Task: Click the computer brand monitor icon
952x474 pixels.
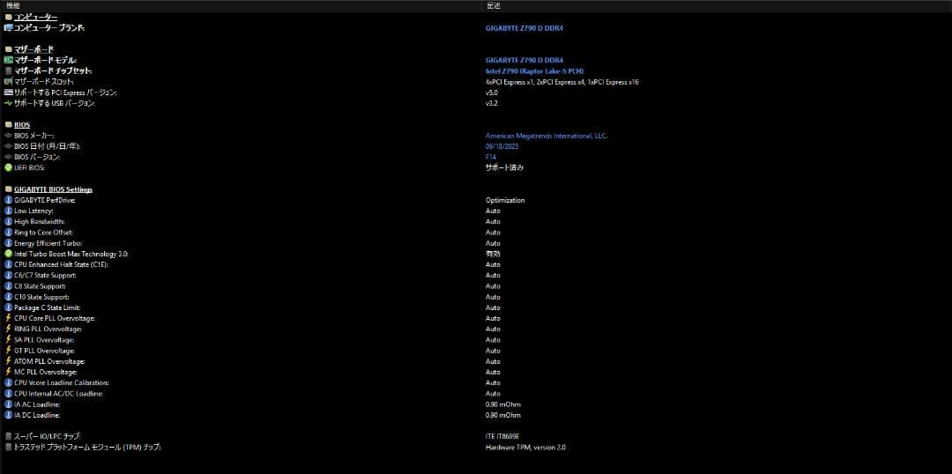Action: (x=8, y=28)
